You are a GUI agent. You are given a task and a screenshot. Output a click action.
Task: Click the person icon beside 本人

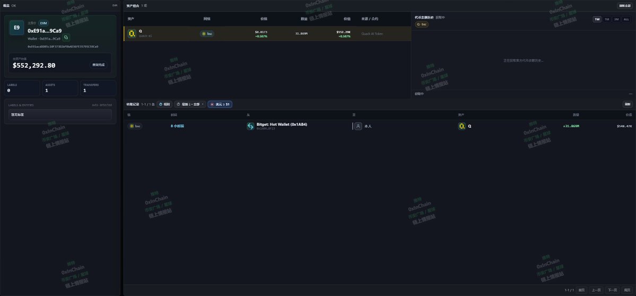click(x=358, y=127)
